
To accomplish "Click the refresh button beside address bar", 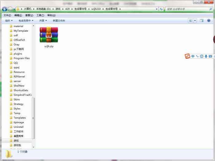I will pos(161,9).
